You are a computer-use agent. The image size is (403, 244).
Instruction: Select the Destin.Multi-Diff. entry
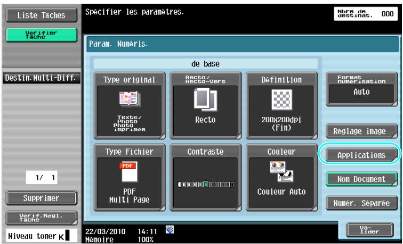(42, 78)
